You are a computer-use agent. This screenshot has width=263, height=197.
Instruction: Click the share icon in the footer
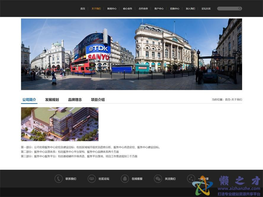coord(191,179)
